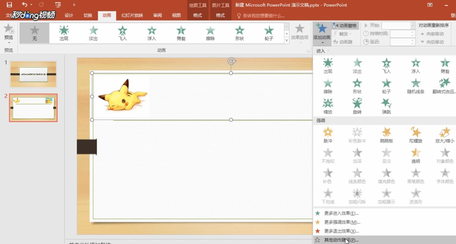Open the 效果选项 (Effect Options) menu
Screen dimensions: 456x244
coord(299,33)
